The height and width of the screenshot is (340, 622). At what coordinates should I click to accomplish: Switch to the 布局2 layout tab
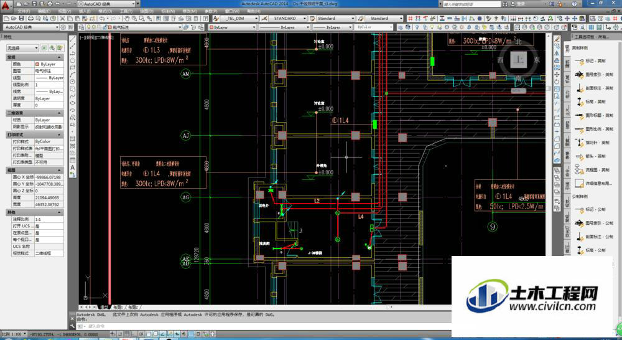coord(132,306)
